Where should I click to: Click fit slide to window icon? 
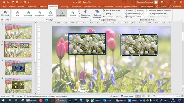click(182, 96)
